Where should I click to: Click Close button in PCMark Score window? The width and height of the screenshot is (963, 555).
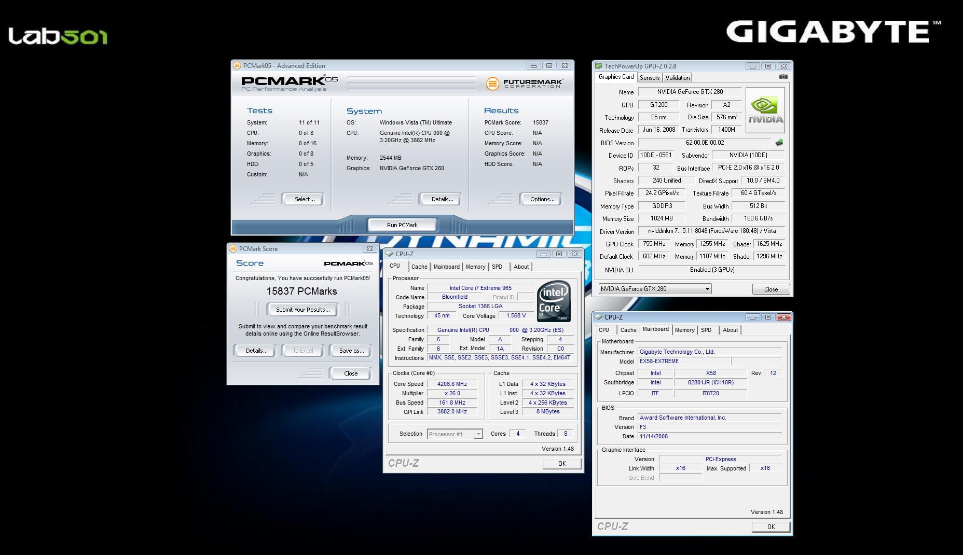350,373
